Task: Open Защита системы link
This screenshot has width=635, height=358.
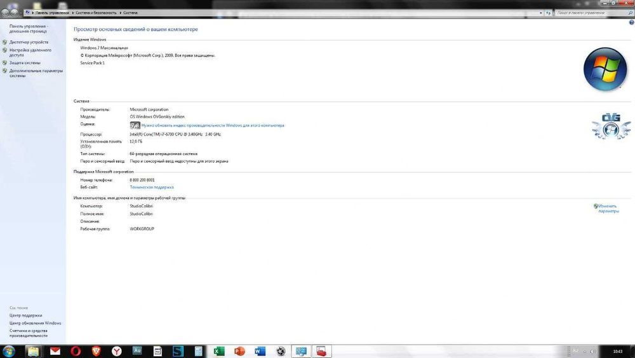Action: (25, 63)
